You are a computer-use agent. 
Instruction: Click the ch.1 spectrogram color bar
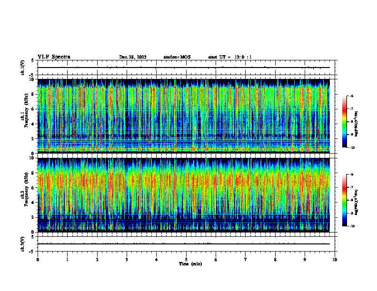coord(344,122)
